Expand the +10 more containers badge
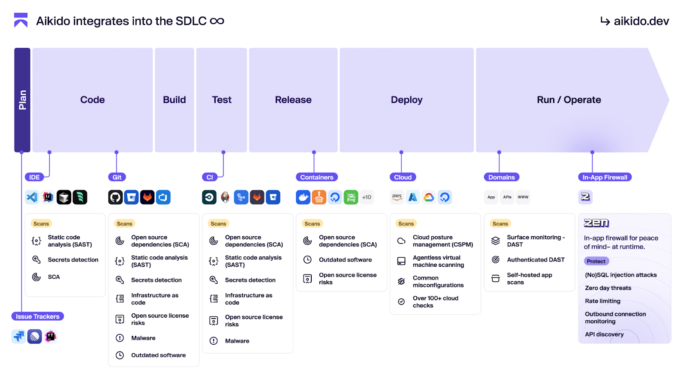This screenshot has width=686, height=379. pyautogui.click(x=367, y=197)
